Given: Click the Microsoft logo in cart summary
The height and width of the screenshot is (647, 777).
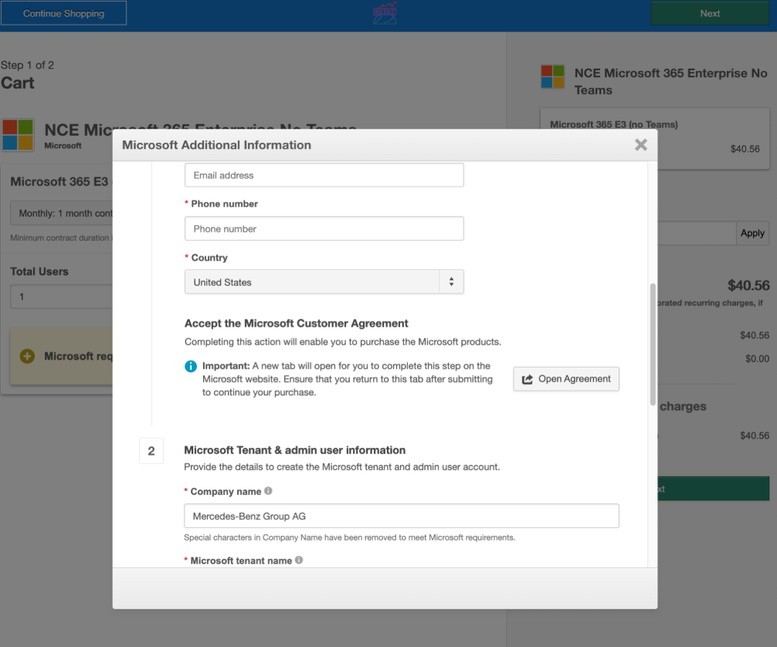Looking at the screenshot, I should [x=552, y=77].
